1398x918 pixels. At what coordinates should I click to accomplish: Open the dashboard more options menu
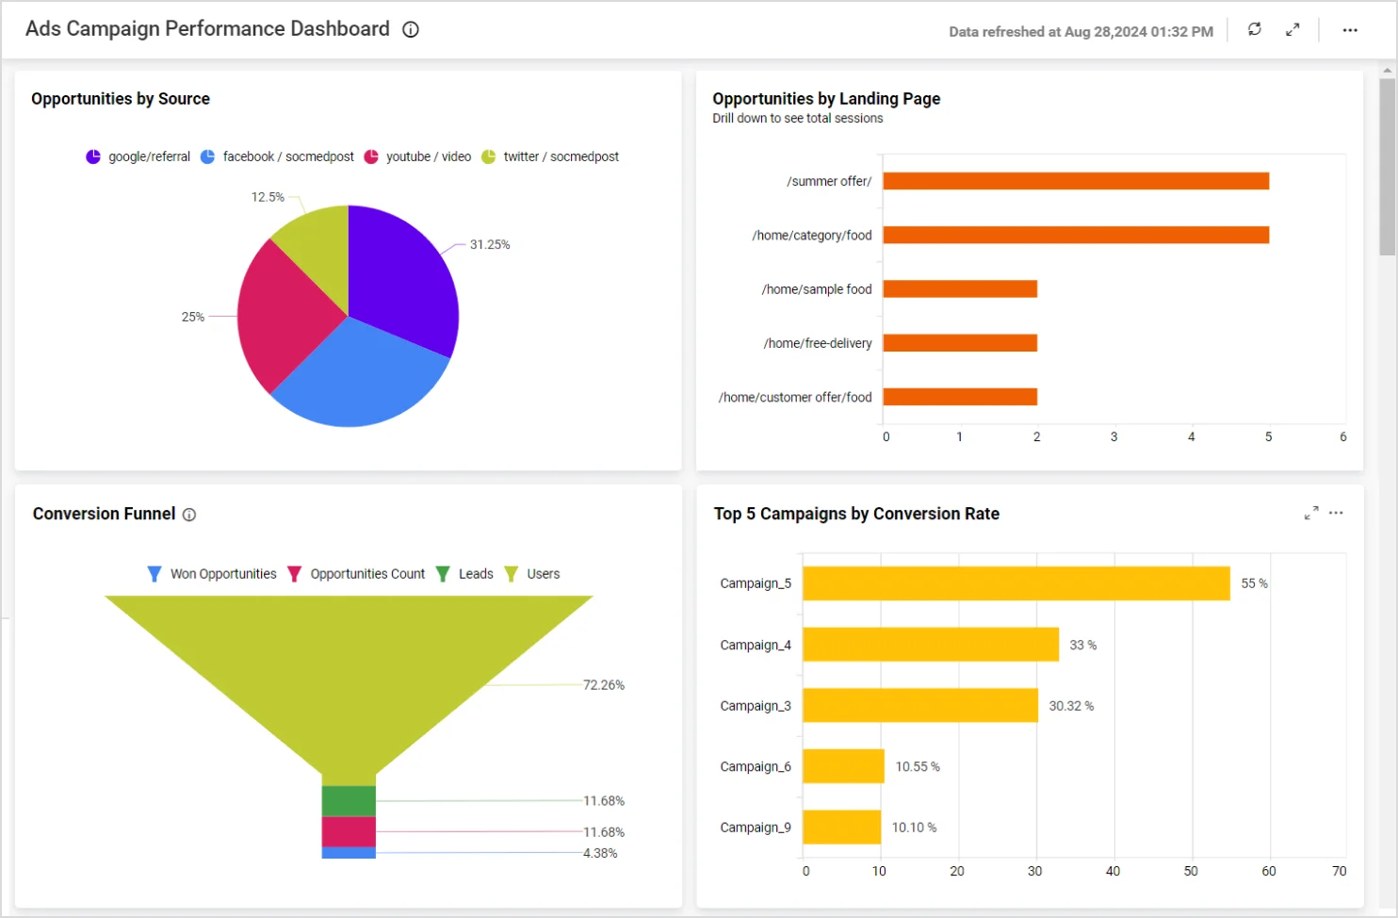click(1350, 30)
